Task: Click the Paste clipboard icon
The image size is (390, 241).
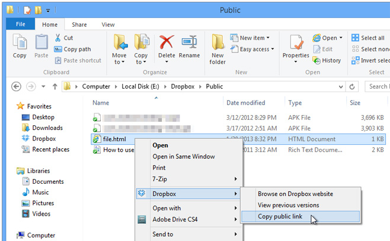Action: pyautogui.click(x=41, y=42)
